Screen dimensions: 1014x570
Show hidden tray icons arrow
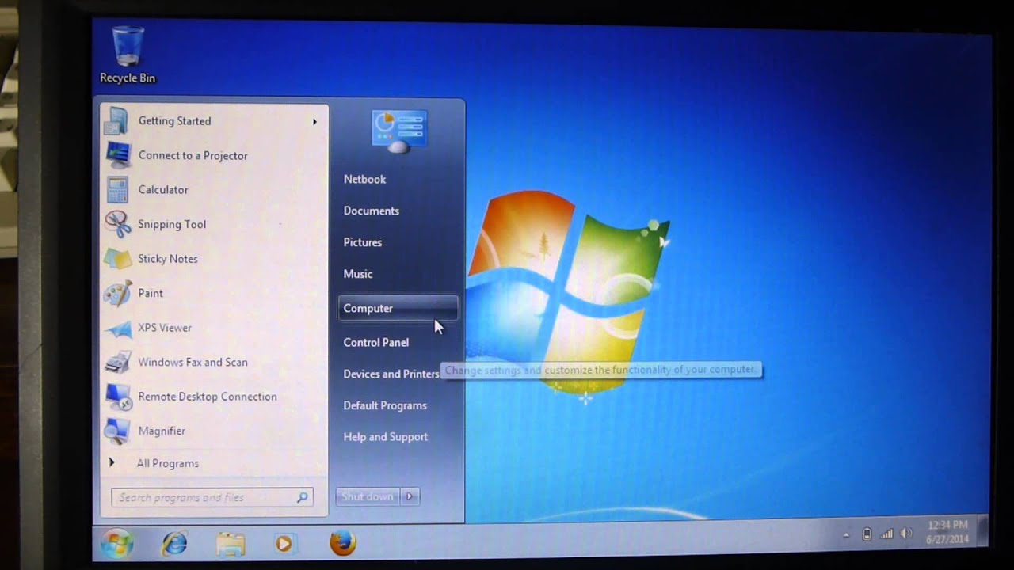(x=846, y=535)
